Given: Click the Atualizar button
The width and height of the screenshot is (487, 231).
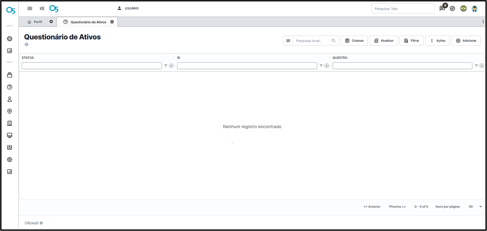Looking at the screenshot, I should [383, 41].
